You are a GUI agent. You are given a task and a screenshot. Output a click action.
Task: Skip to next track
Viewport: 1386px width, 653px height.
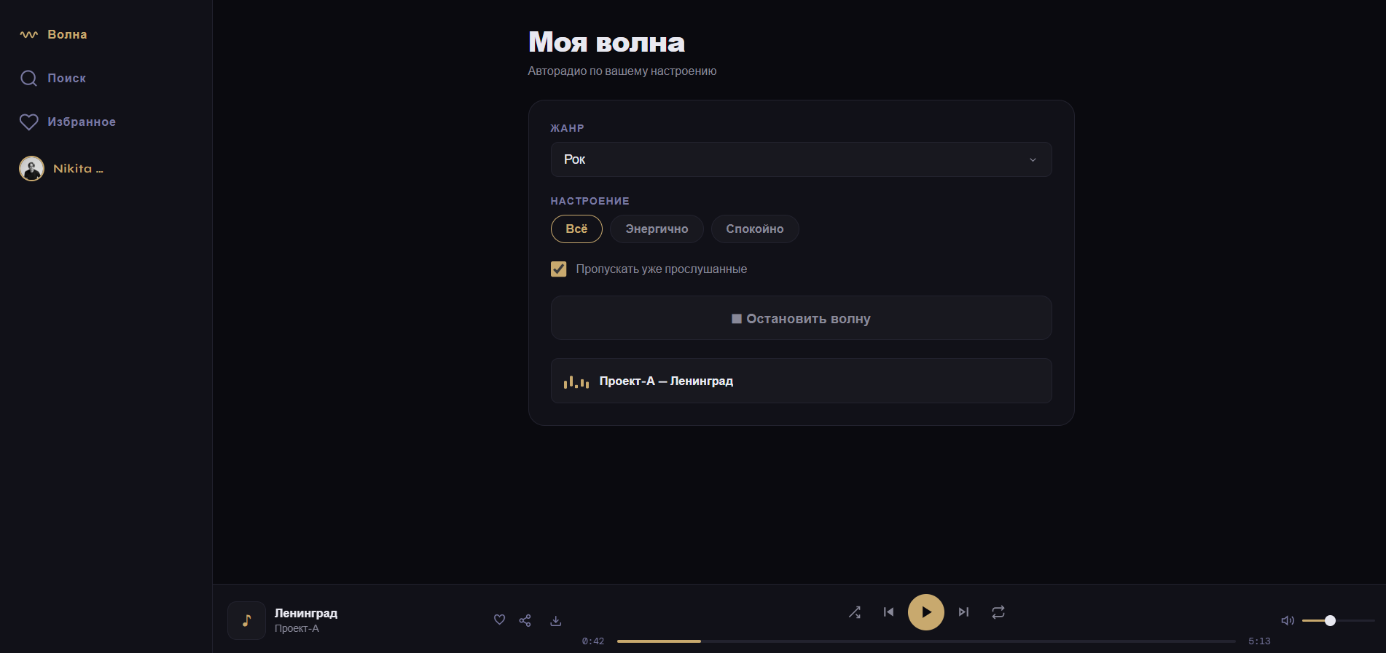963,612
